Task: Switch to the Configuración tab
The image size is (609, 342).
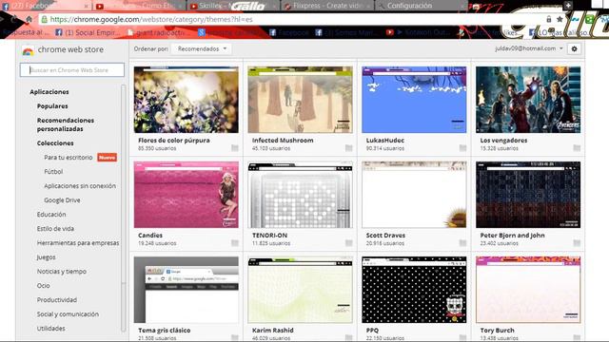Action: 421,6
